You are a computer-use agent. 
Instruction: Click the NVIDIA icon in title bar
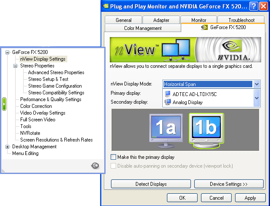(106, 6)
